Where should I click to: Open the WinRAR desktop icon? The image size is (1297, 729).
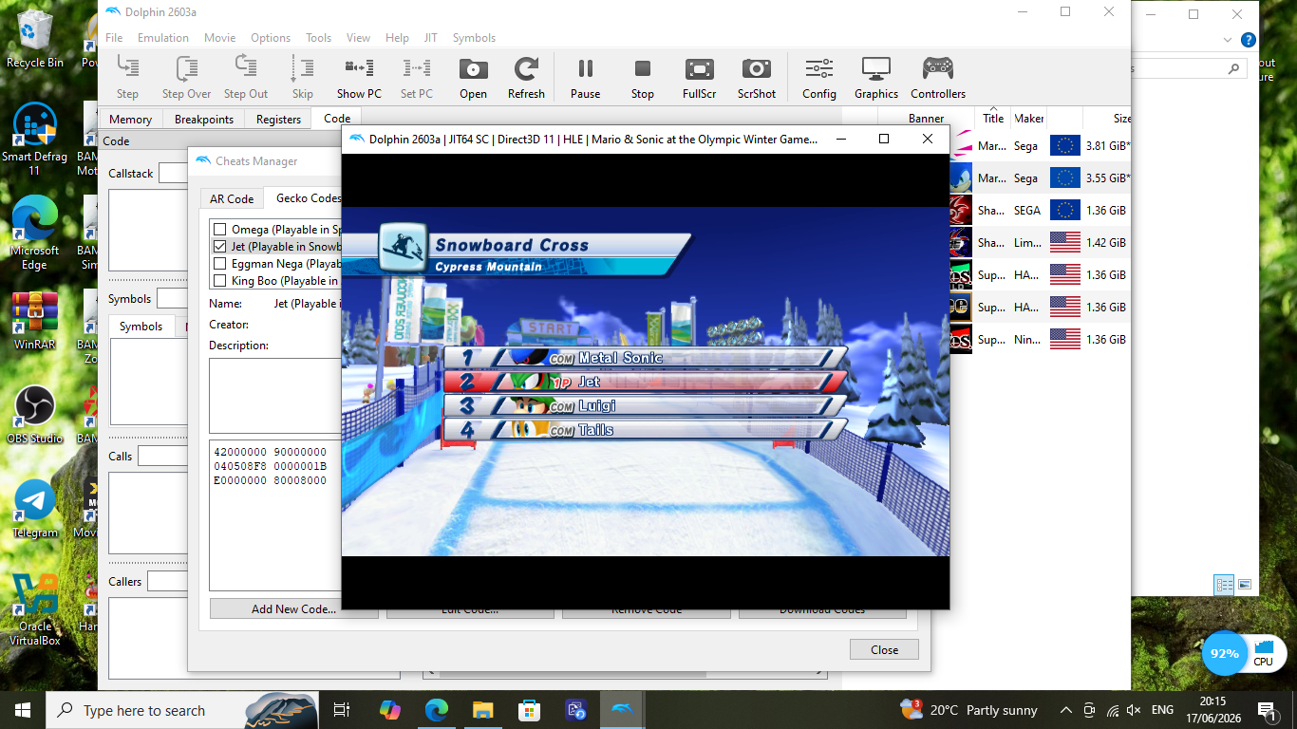pyautogui.click(x=35, y=321)
